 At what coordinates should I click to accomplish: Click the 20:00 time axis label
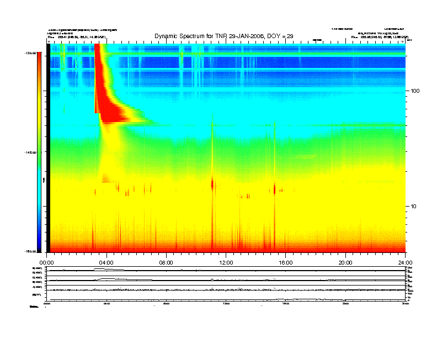pos(345,263)
